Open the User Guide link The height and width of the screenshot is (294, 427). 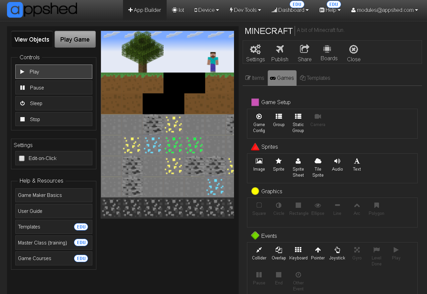54,211
